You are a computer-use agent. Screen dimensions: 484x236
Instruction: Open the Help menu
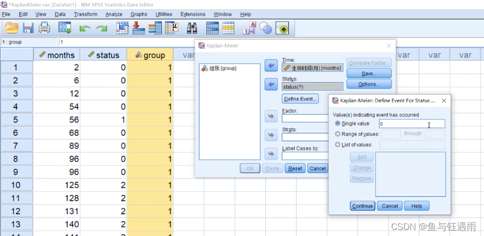pyautogui.click(x=245, y=14)
